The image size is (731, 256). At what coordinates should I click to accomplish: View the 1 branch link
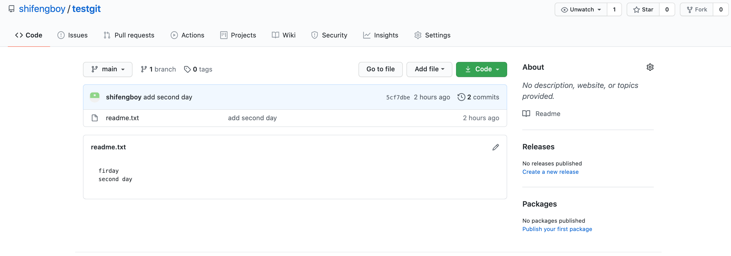pyautogui.click(x=158, y=69)
